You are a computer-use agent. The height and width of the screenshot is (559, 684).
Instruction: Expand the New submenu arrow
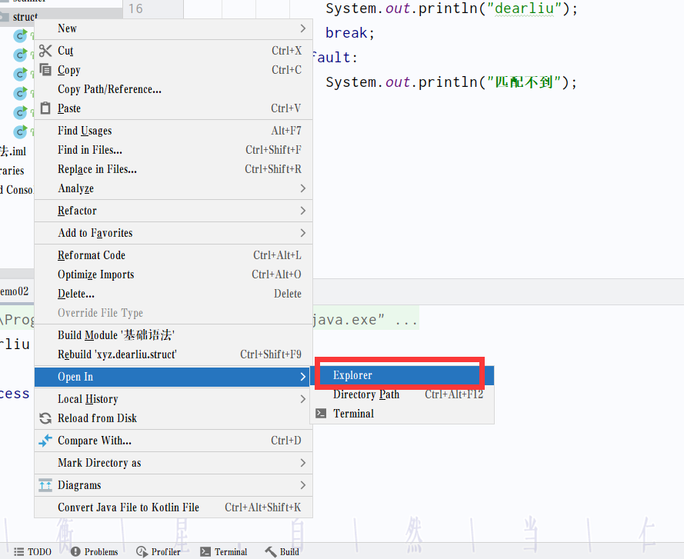[302, 28]
